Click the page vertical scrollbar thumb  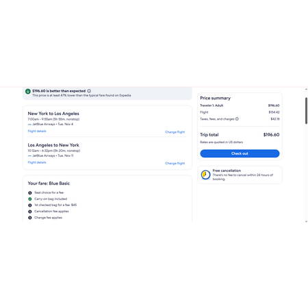(x=306, y=111)
